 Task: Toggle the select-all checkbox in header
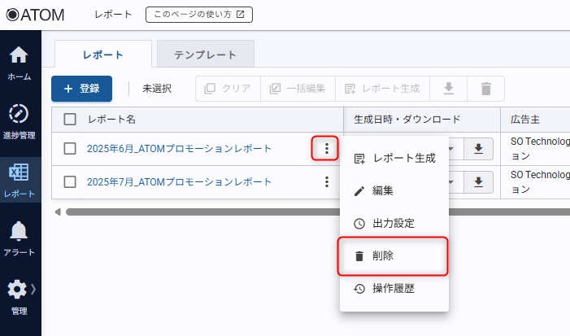pyautogui.click(x=70, y=120)
